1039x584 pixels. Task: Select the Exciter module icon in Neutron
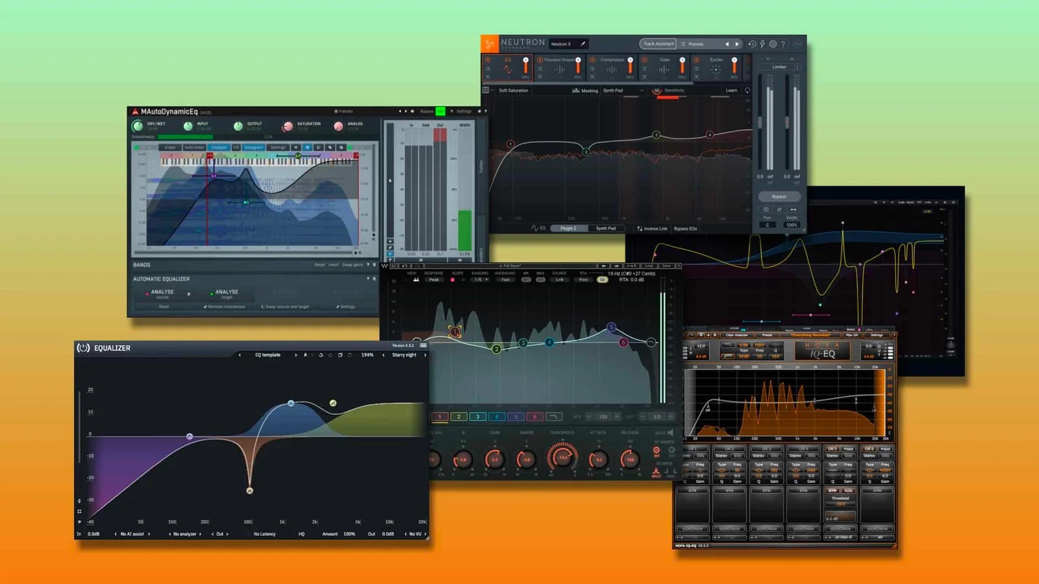[717, 69]
